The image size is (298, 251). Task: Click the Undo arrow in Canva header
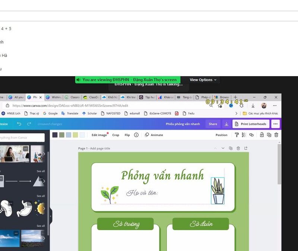pos(19,124)
